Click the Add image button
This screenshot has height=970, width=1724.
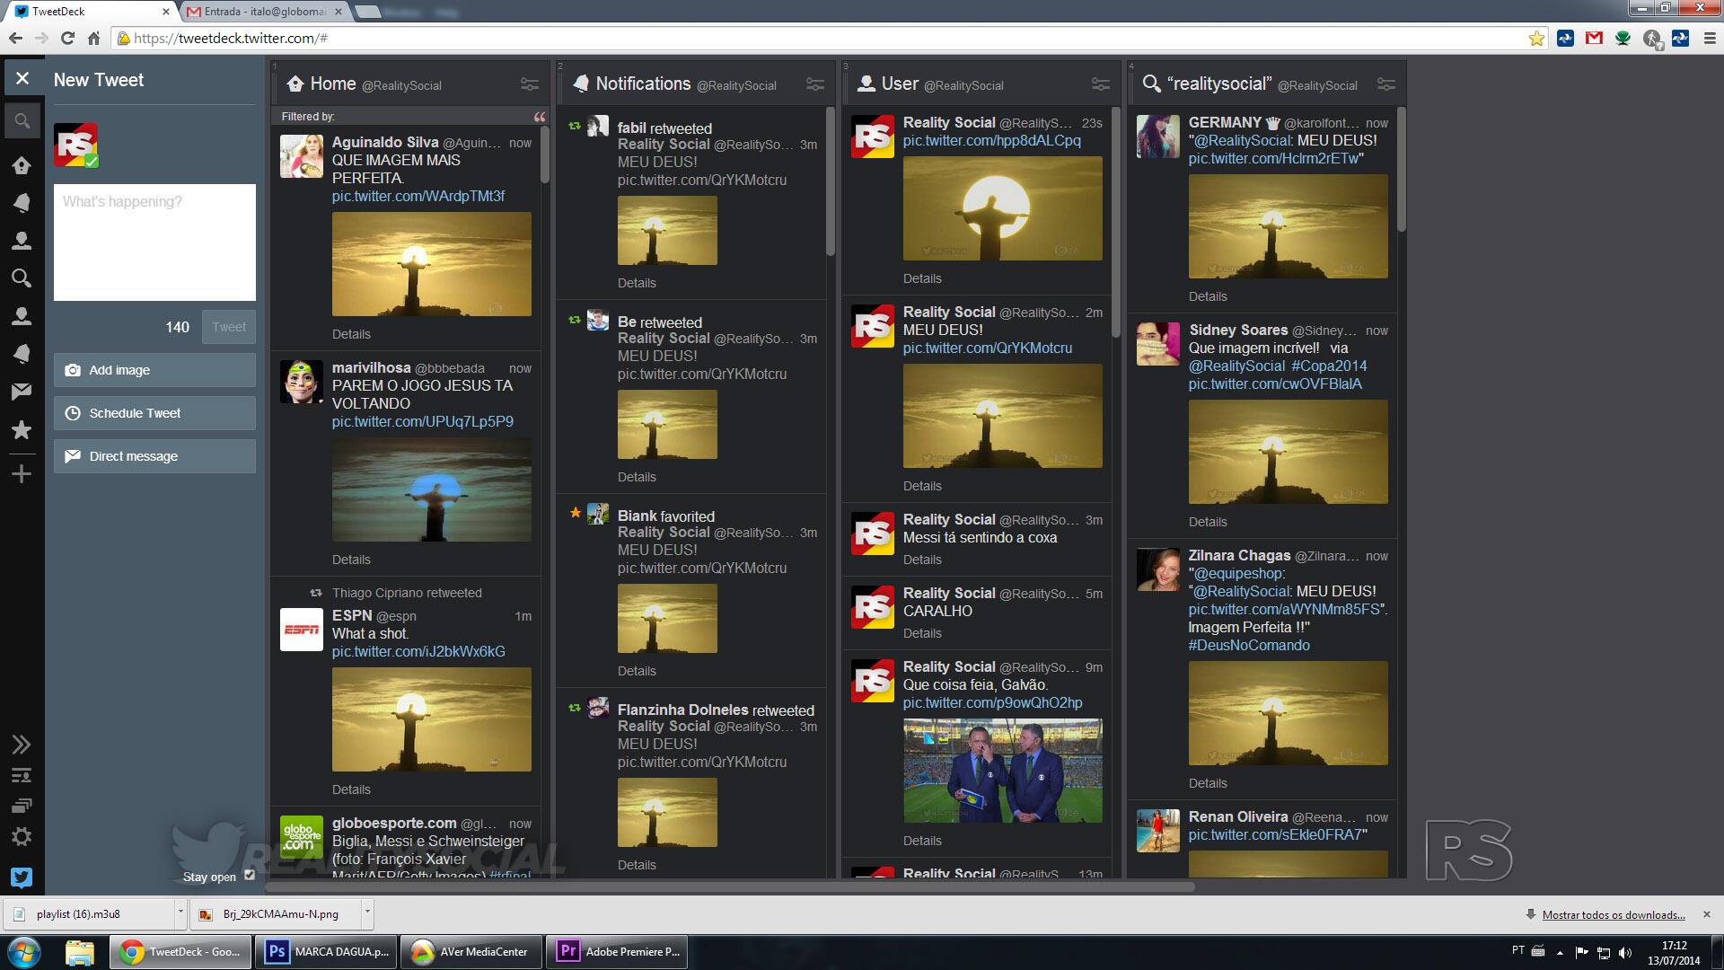click(154, 370)
